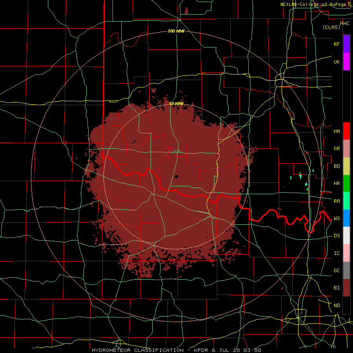Click the KFDR station identifier in caption
353x353 pixels.
(x=201, y=350)
